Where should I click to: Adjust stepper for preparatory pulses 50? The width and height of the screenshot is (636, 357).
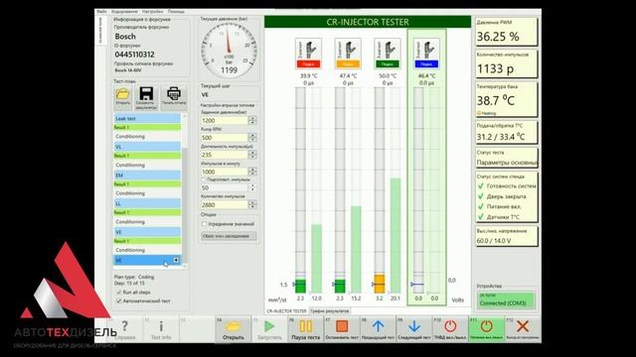point(252,187)
